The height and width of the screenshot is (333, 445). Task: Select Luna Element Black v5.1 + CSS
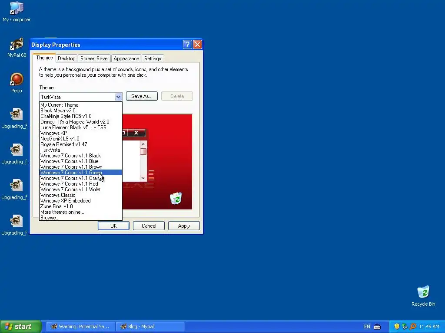(x=80, y=127)
